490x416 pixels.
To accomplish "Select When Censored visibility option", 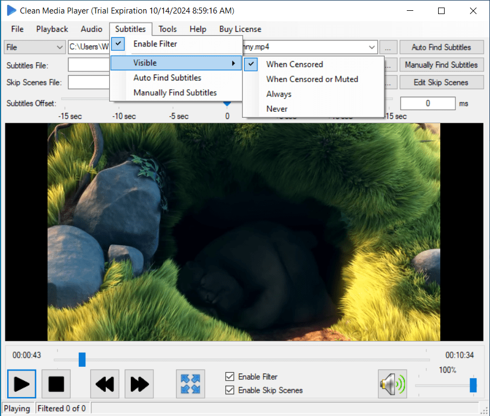I will [313, 64].
